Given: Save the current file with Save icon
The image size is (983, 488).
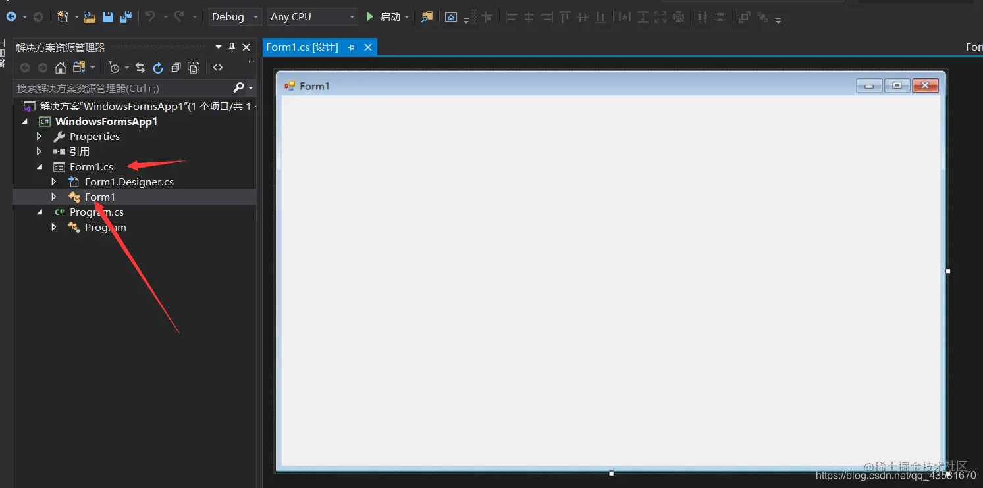Looking at the screenshot, I should 108,16.
